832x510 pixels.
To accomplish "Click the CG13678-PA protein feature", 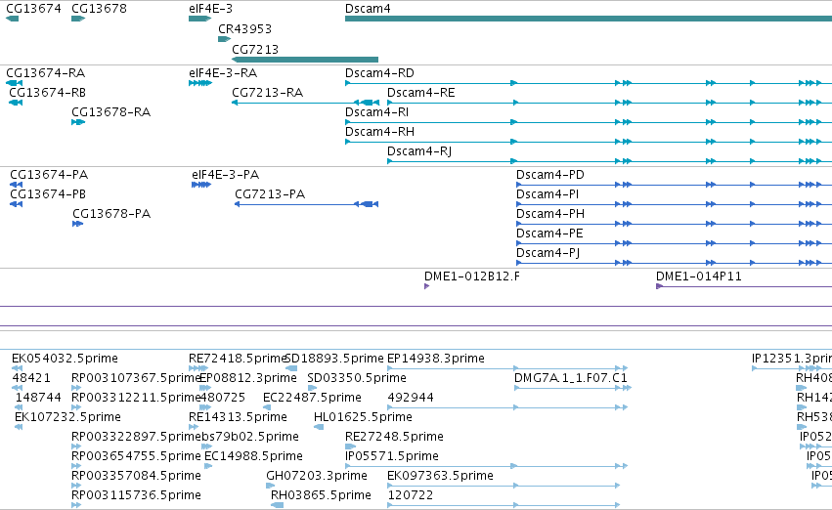I will point(78,224).
